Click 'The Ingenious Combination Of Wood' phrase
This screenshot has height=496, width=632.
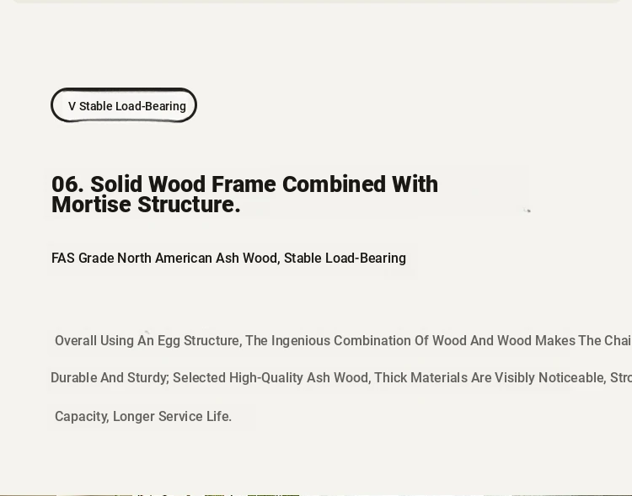click(337, 341)
